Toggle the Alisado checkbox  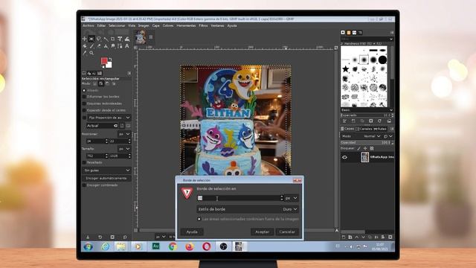pos(84,90)
